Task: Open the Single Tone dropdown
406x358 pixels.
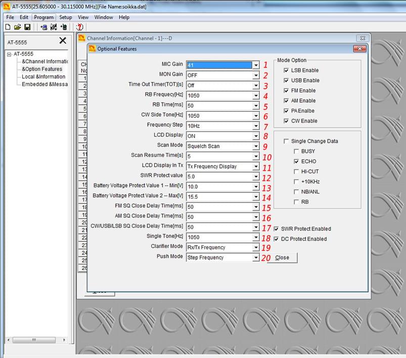Action: coord(256,237)
